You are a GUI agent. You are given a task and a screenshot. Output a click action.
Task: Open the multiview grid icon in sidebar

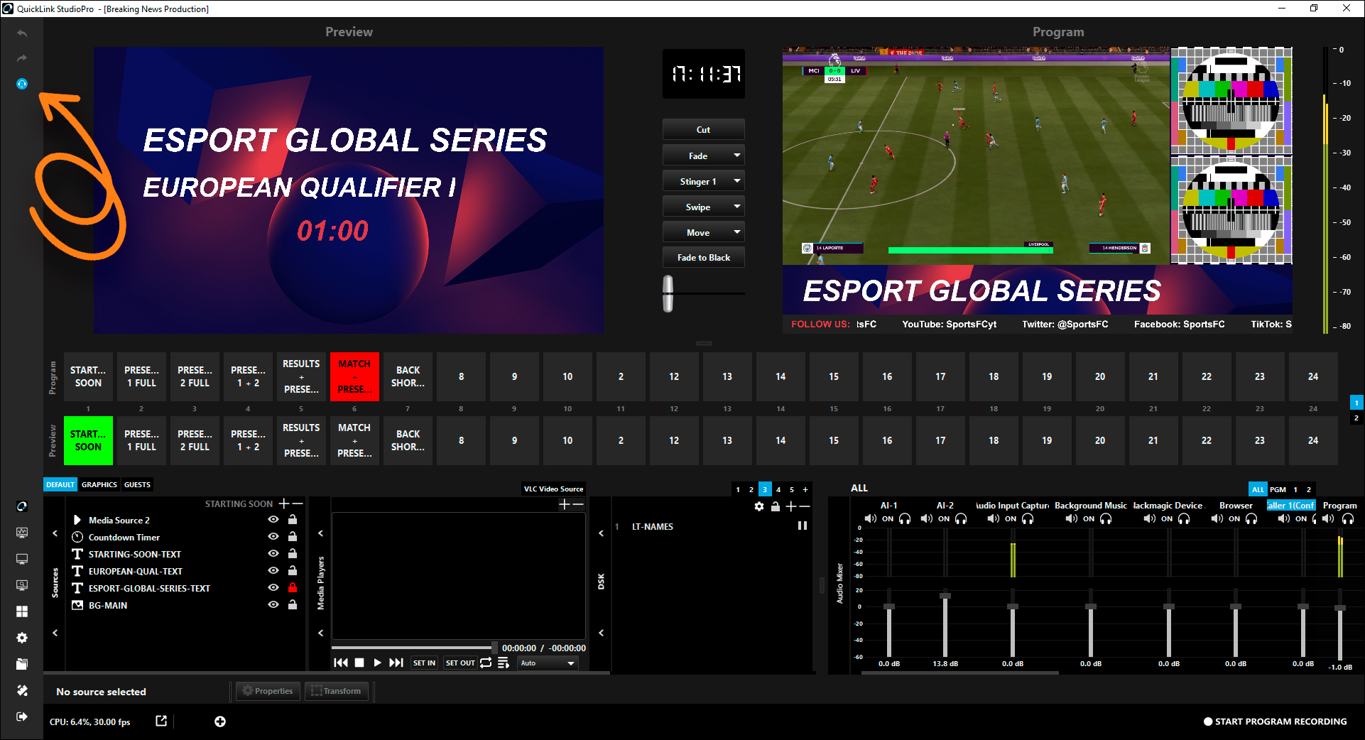pyautogui.click(x=22, y=611)
